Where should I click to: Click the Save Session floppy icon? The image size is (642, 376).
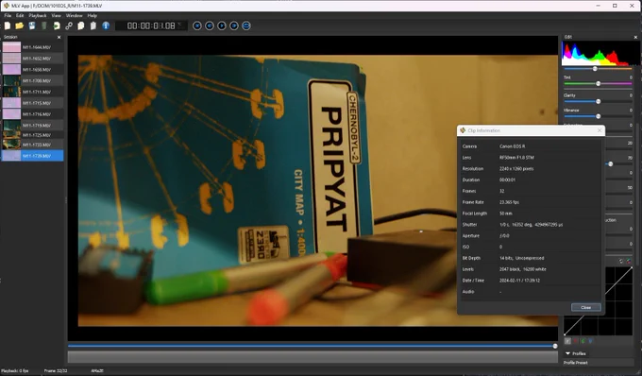32,26
